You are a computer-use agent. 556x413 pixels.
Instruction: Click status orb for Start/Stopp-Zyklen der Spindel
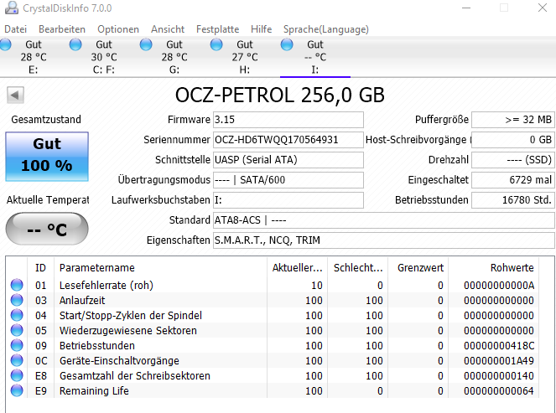[17, 315]
